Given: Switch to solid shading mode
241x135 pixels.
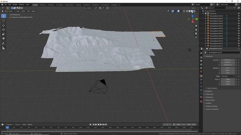Looking at the screenshot, I should click(x=189, y=11).
